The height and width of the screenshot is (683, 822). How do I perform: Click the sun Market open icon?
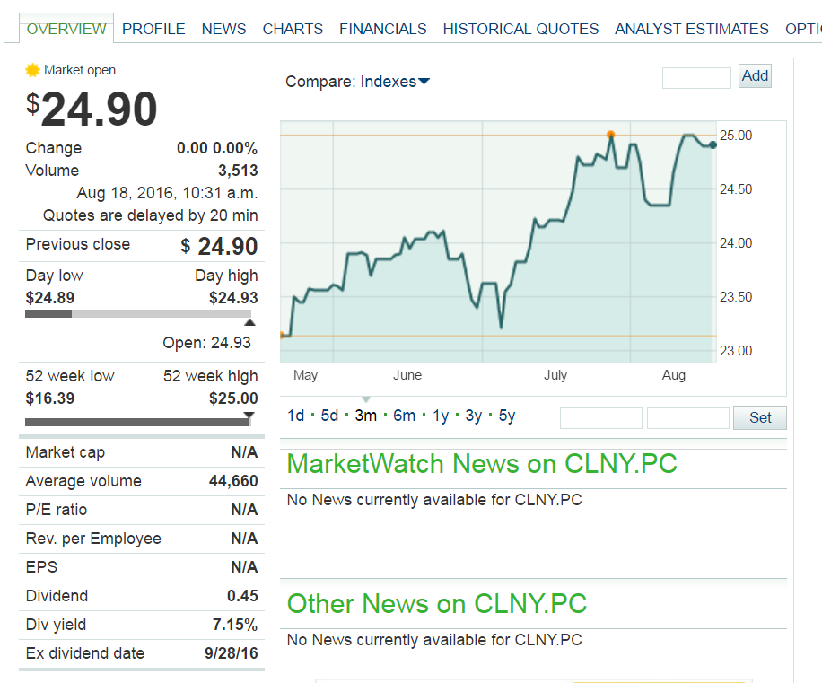point(33,70)
